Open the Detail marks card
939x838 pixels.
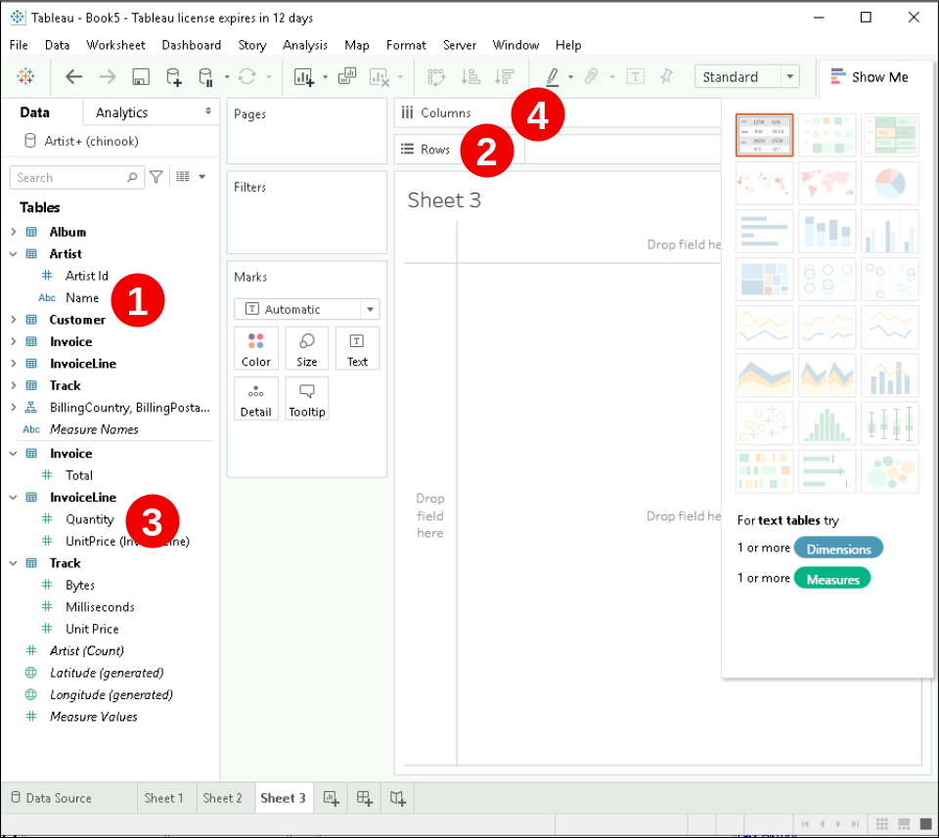[255, 399]
